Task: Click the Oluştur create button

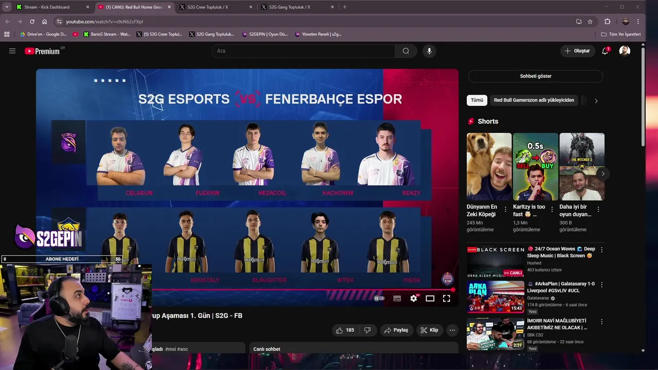Action: 577,51
